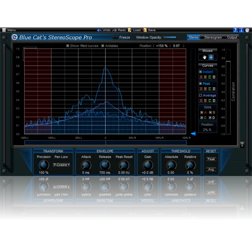Select slot C for Average curve

pos(210,100)
